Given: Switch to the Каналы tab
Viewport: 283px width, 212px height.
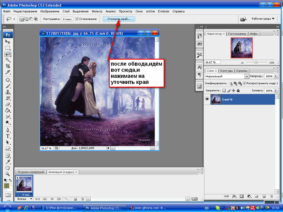Looking at the screenshot, I should [x=242, y=71].
